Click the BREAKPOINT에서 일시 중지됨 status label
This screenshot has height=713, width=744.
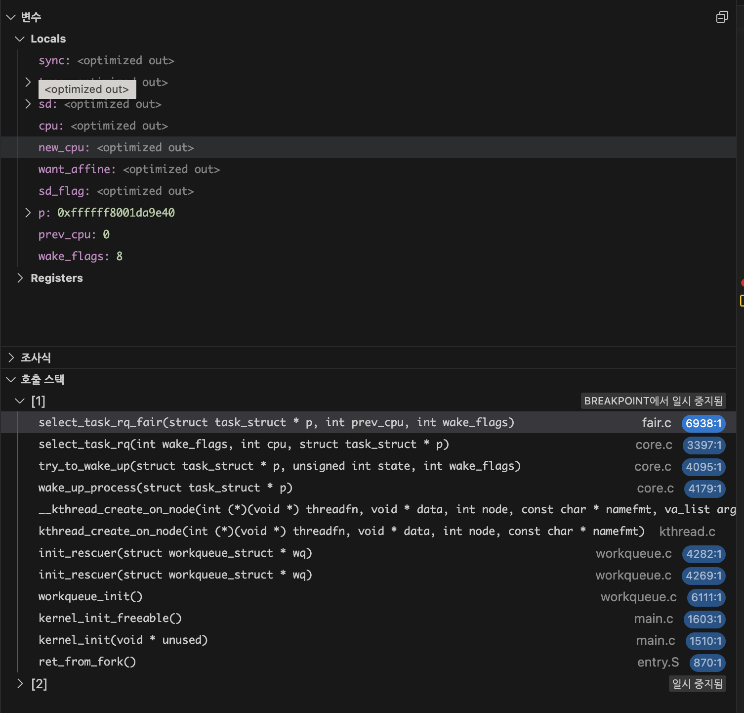tap(653, 401)
